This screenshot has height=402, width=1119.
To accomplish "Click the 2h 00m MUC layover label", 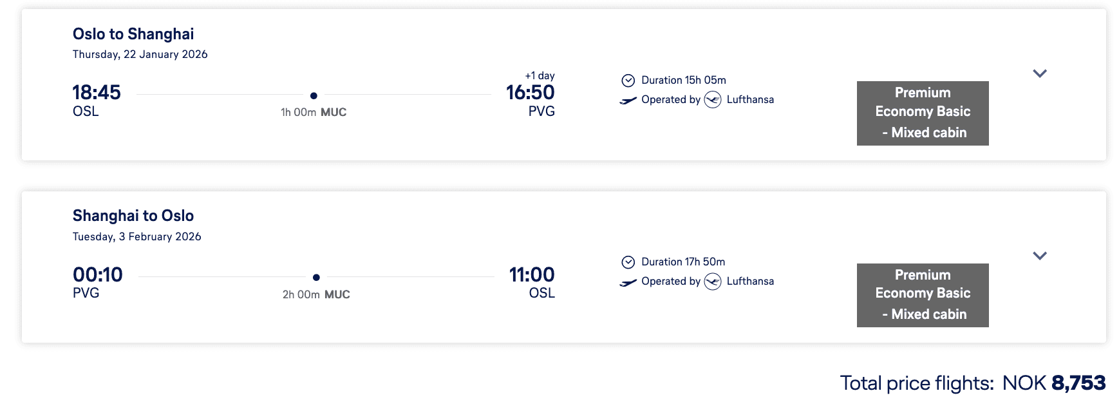I will pos(316,295).
